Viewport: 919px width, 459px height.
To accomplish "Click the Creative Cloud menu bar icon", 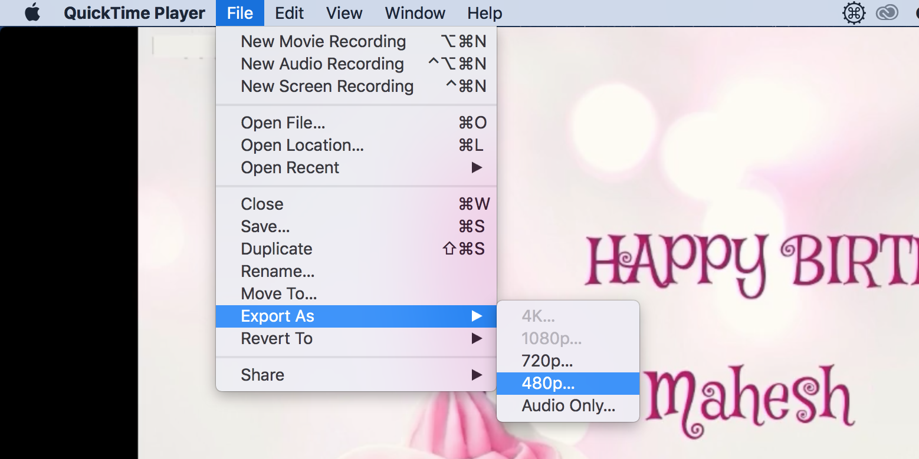I will [886, 12].
